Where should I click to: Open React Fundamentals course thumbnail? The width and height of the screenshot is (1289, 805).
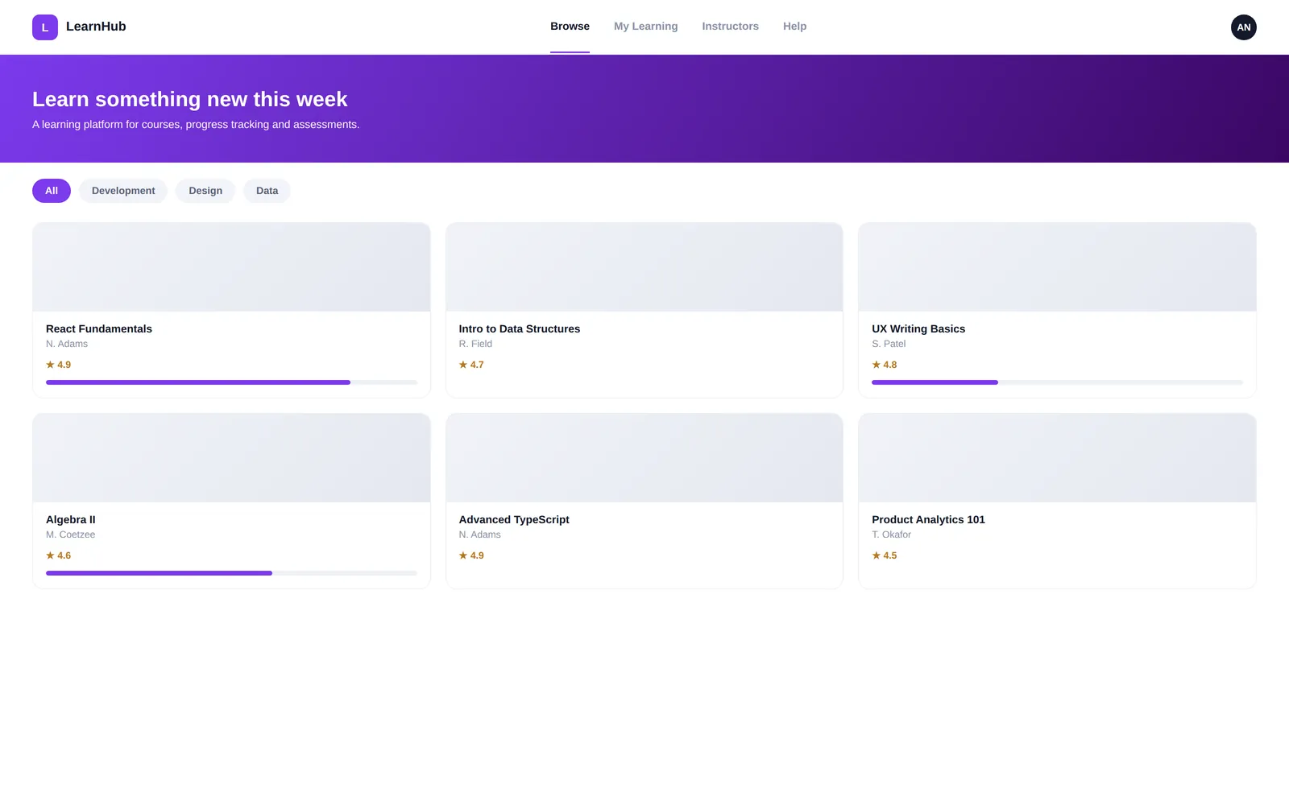tap(231, 267)
